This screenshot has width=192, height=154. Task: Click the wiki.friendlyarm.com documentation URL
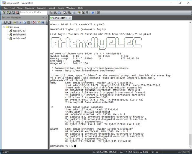(x=103, y=68)
